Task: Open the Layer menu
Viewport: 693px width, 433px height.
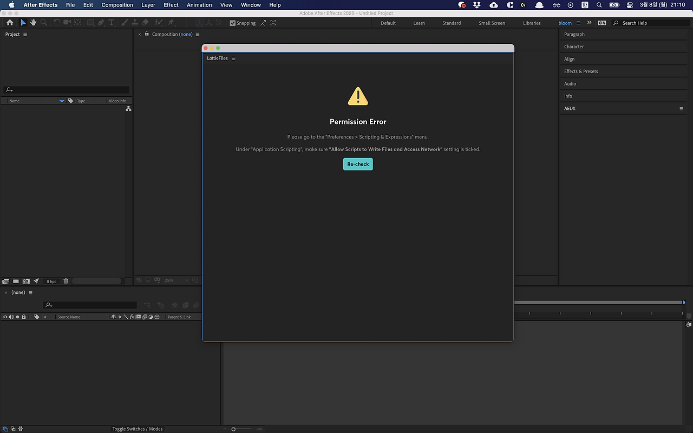Action: coord(148,5)
